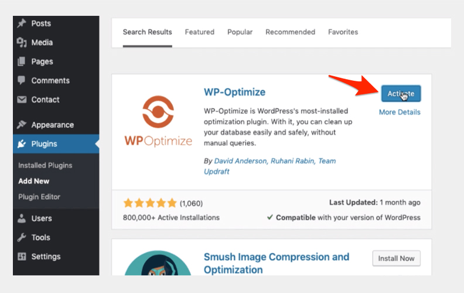Click the WP-Optimize logo thumbnail
464x293 pixels.
click(158, 121)
